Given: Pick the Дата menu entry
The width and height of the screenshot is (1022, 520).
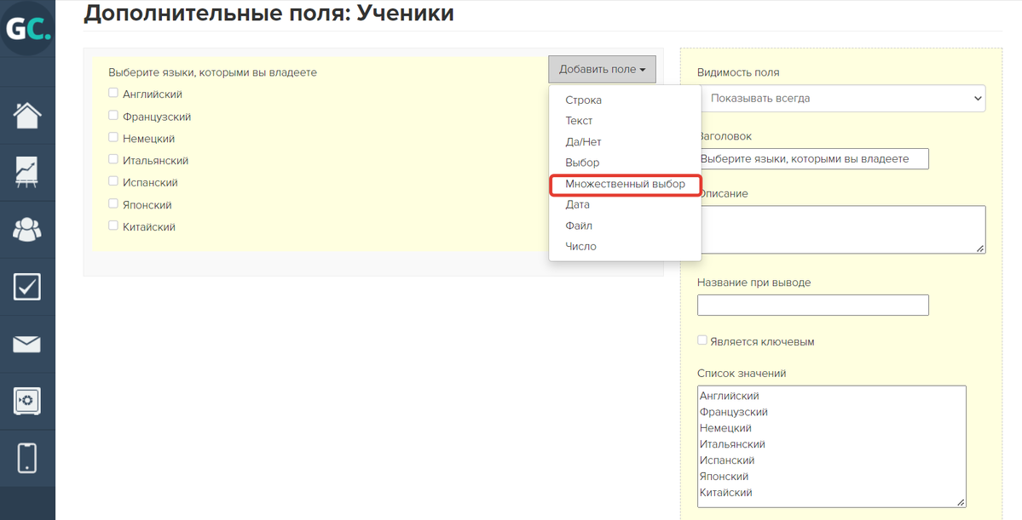Looking at the screenshot, I should point(577,205).
